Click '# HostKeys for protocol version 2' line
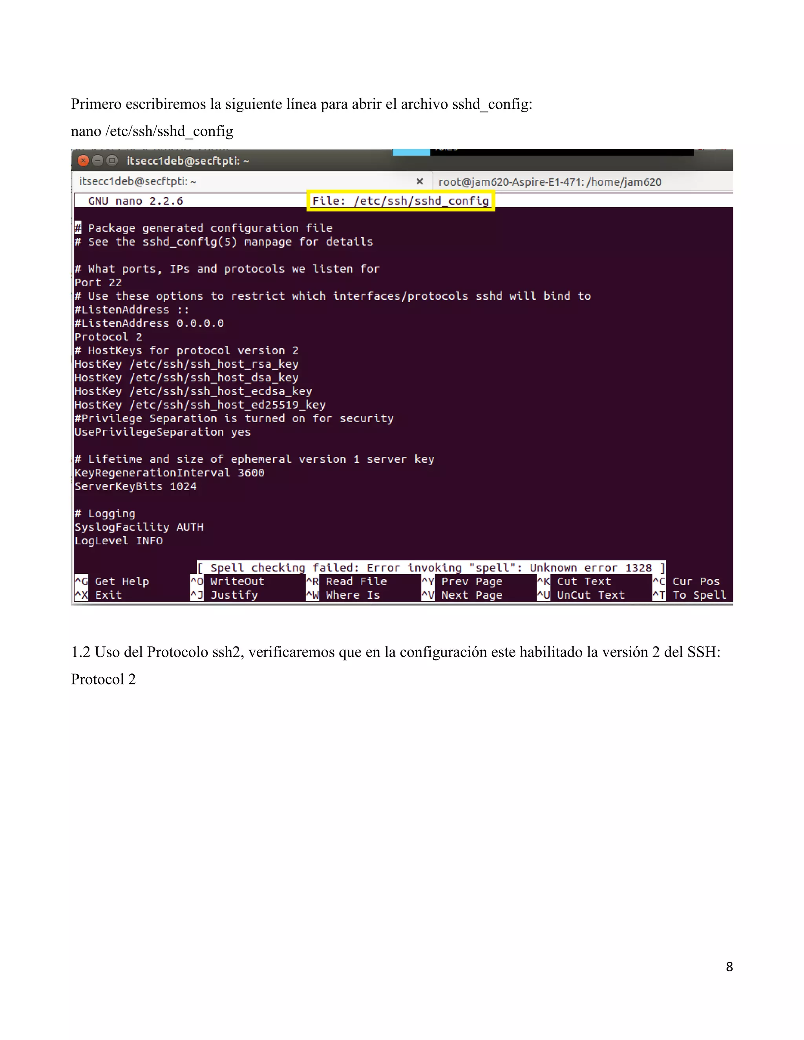The image size is (804, 1040). pyautogui.click(x=187, y=350)
